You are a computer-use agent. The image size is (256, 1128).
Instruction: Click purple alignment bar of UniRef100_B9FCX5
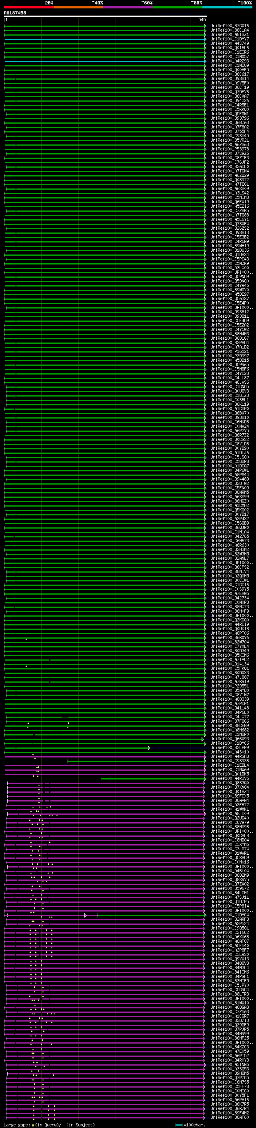coord(105,796)
